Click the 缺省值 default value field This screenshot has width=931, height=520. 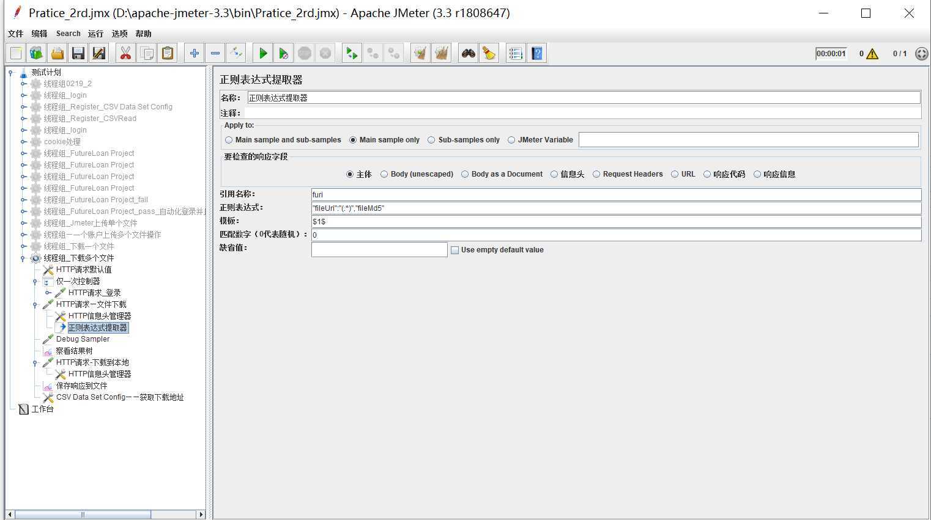(379, 249)
